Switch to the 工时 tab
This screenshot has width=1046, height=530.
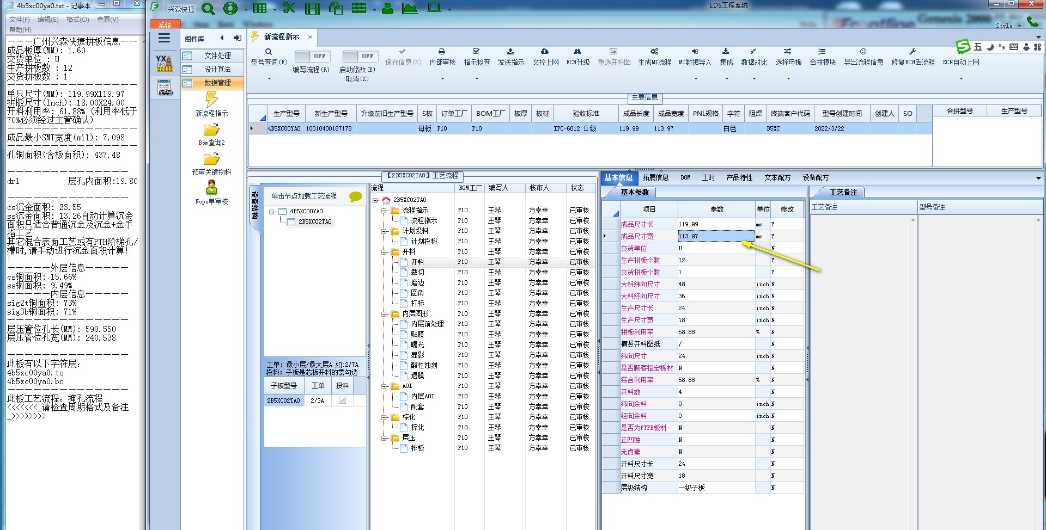(708, 177)
